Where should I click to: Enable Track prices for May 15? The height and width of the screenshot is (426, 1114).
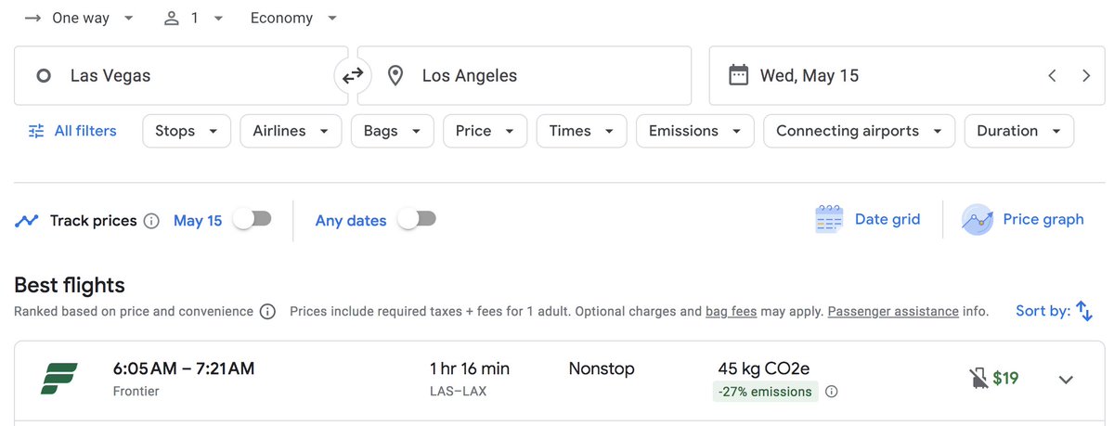[253, 219]
